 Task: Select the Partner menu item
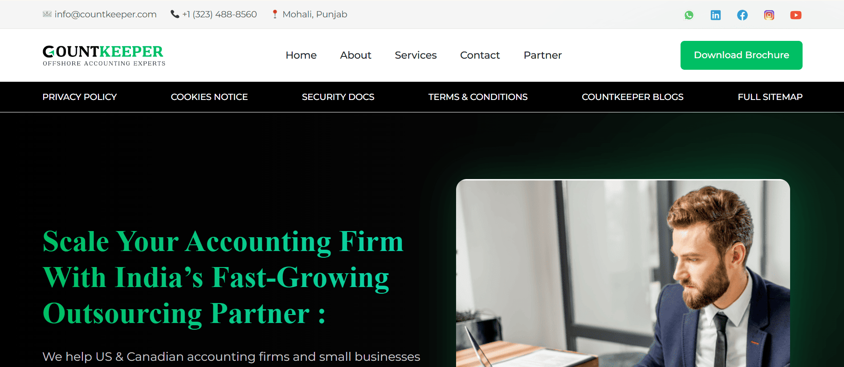542,55
